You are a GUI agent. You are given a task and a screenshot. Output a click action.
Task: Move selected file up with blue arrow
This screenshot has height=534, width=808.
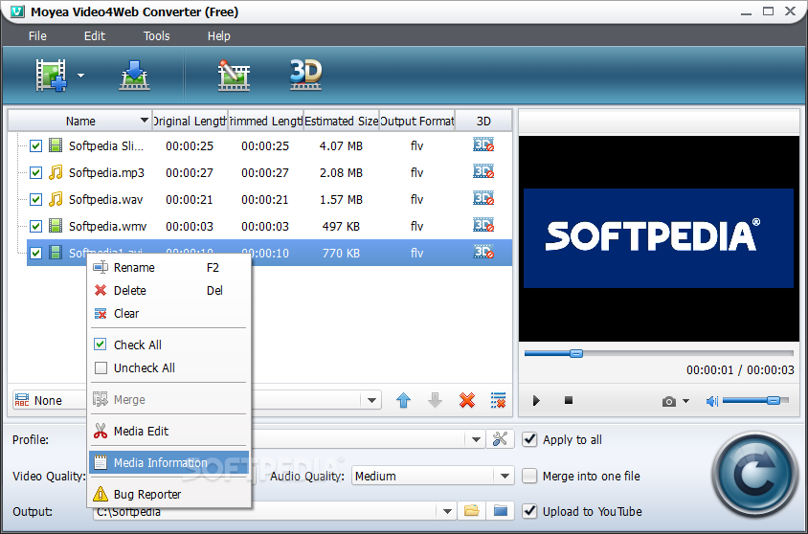403,400
